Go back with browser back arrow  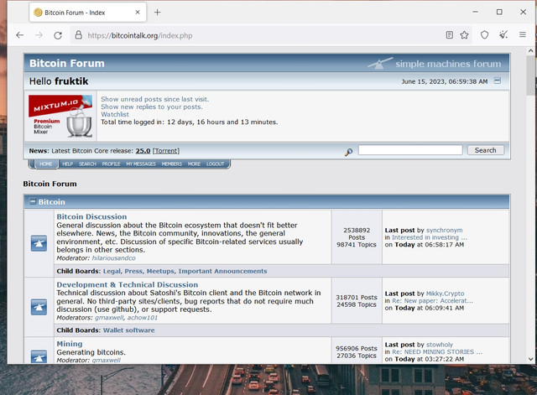pyautogui.click(x=20, y=35)
